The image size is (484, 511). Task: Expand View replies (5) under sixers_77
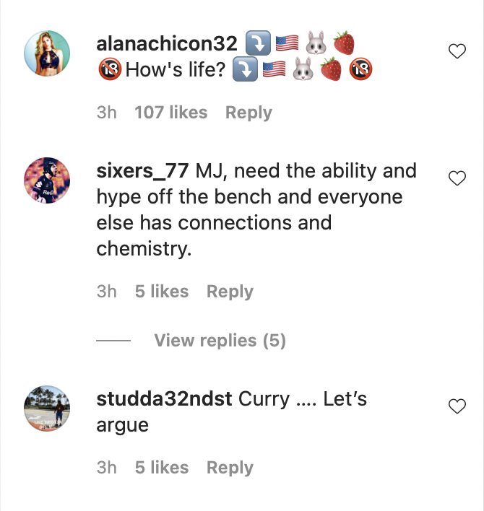(220, 341)
